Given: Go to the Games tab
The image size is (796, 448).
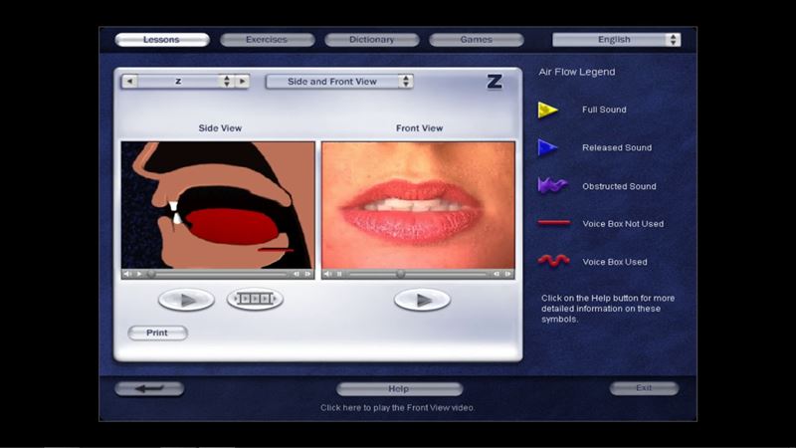Looking at the screenshot, I should (x=476, y=40).
